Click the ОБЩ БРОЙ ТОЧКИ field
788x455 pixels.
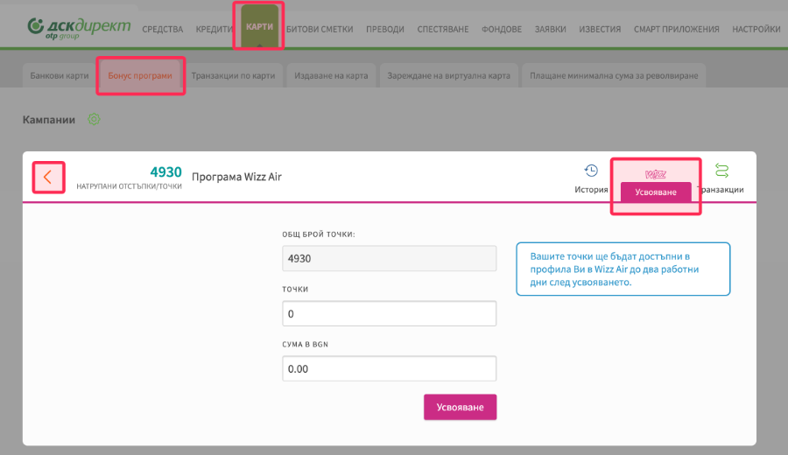pyautogui.click(x=390, y=258)
